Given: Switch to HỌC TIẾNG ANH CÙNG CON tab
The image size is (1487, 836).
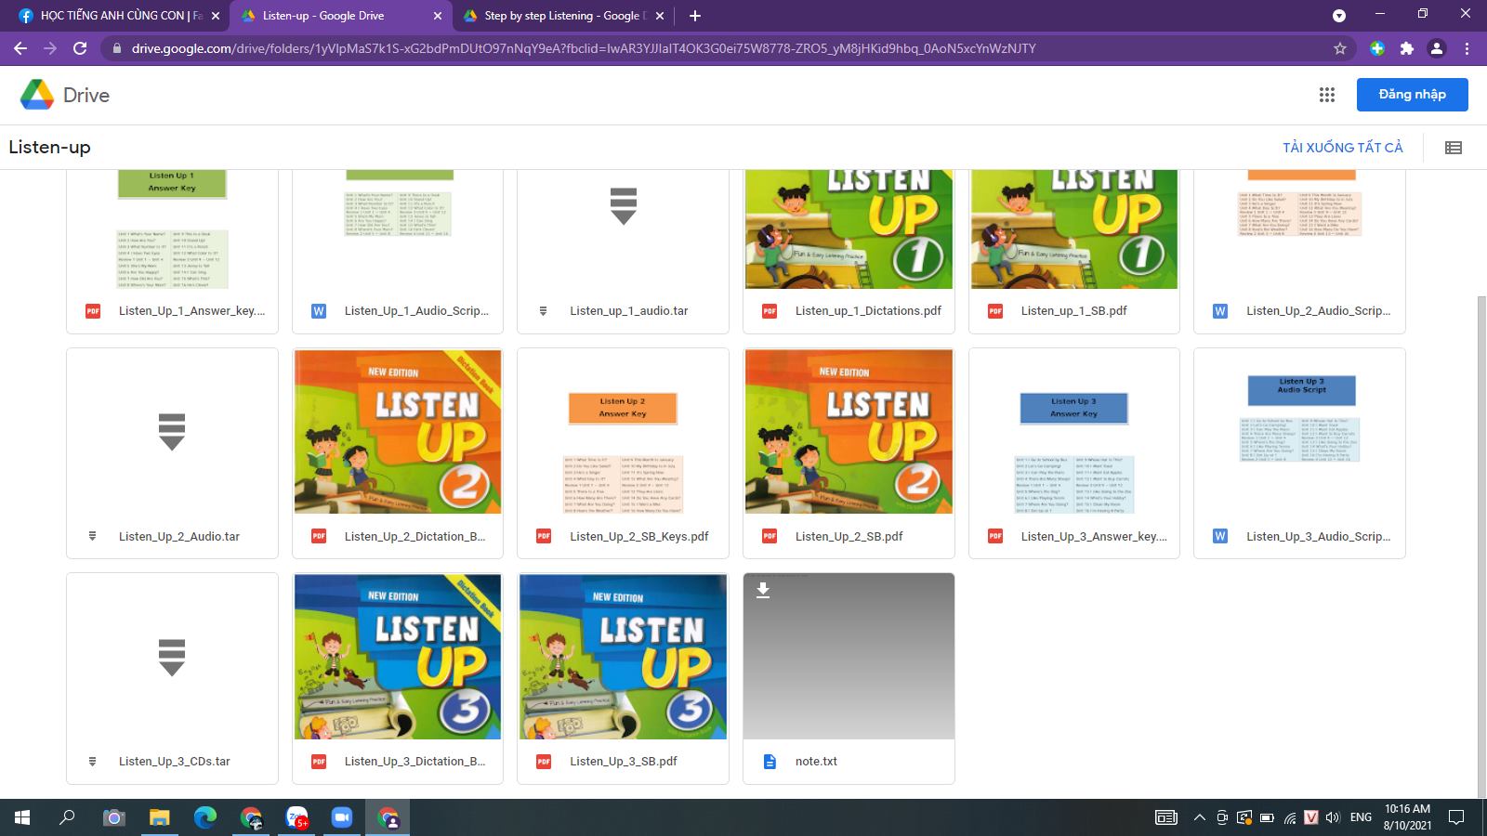Looking at the screenshot, I should pyautogui.click(x=112, y=16).
